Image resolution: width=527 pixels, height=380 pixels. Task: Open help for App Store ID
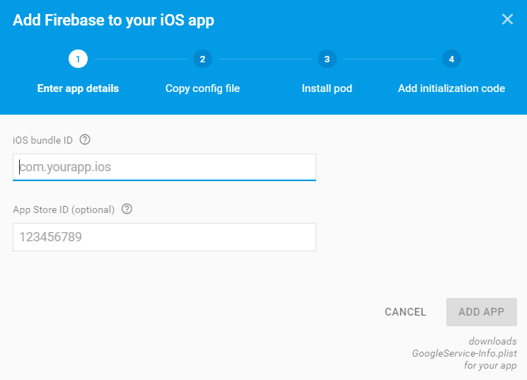coord(127,209)
